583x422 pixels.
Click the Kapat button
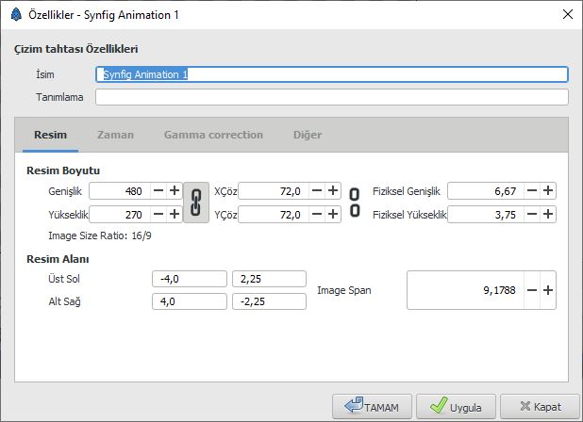tap(540, 407)
